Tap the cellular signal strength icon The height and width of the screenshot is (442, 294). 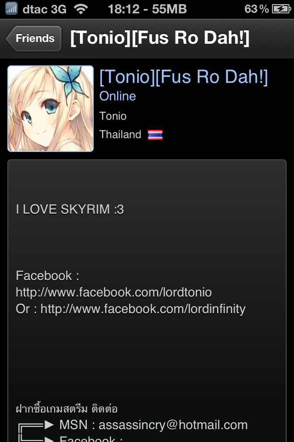[x=11, y=9]
